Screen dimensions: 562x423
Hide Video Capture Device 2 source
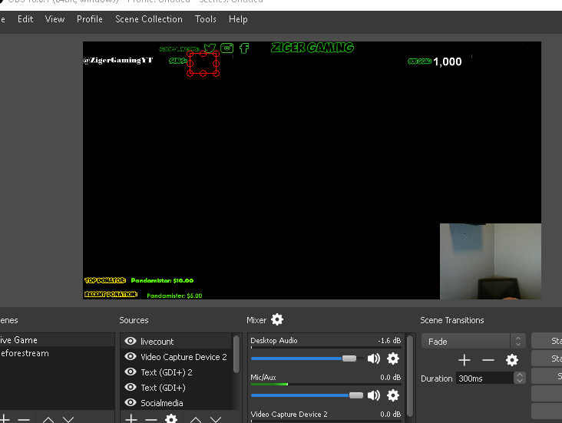click(x=131, y=356)
